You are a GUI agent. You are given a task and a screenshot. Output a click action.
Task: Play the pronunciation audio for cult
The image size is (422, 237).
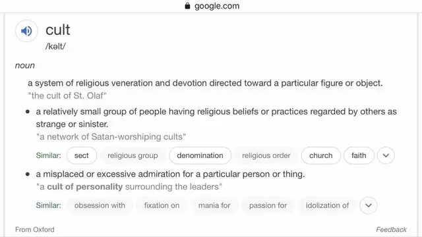(26, 31)
